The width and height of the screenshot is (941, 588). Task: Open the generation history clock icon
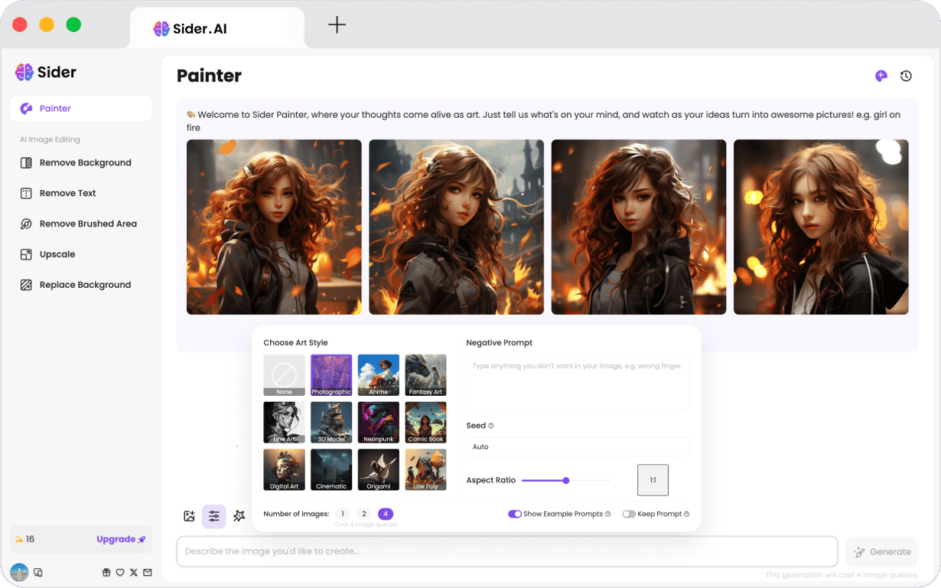click(x=906, y=76)
